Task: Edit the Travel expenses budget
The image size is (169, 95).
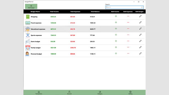Action: point(140,22)
